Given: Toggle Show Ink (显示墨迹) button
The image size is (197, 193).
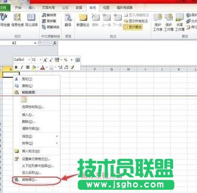Looking at the screenshot, I should [133, 27].
